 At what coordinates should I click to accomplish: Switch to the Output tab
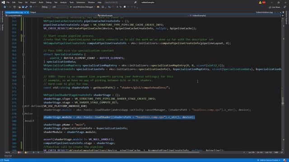[x=33, y=12]
